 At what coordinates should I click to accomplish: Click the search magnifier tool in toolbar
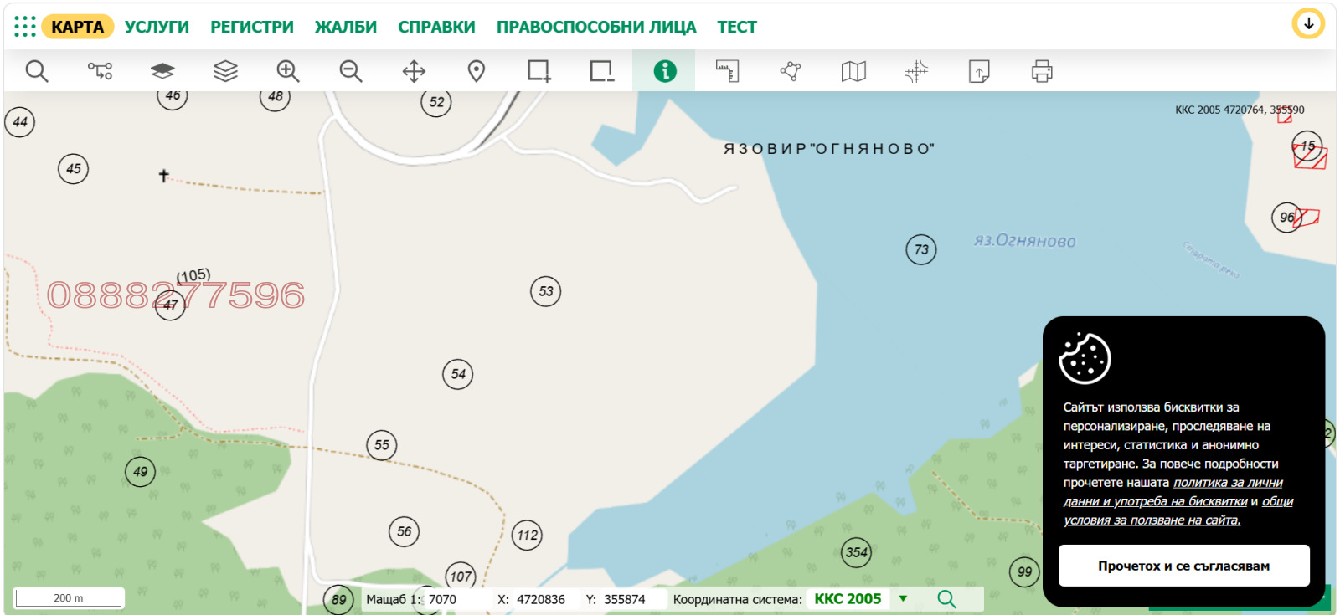[x=37, y=71]
